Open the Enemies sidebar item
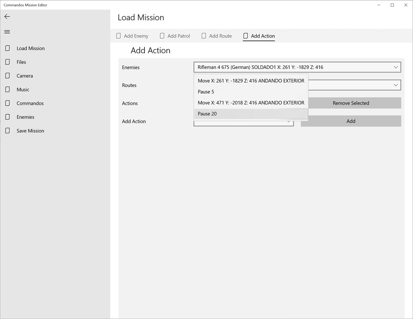This screenshot has width=413, height=319. [x=25, y=117]
